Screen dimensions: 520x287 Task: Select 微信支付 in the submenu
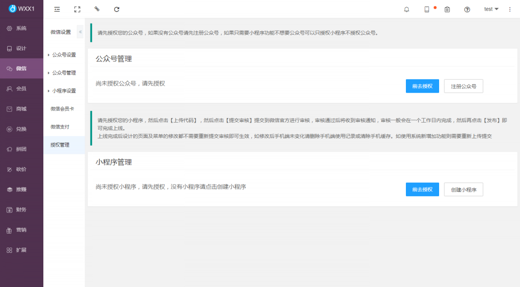[60, 127]
